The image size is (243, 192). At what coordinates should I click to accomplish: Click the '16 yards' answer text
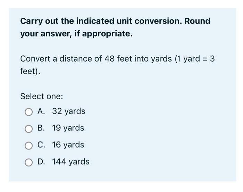pos(68,145)
